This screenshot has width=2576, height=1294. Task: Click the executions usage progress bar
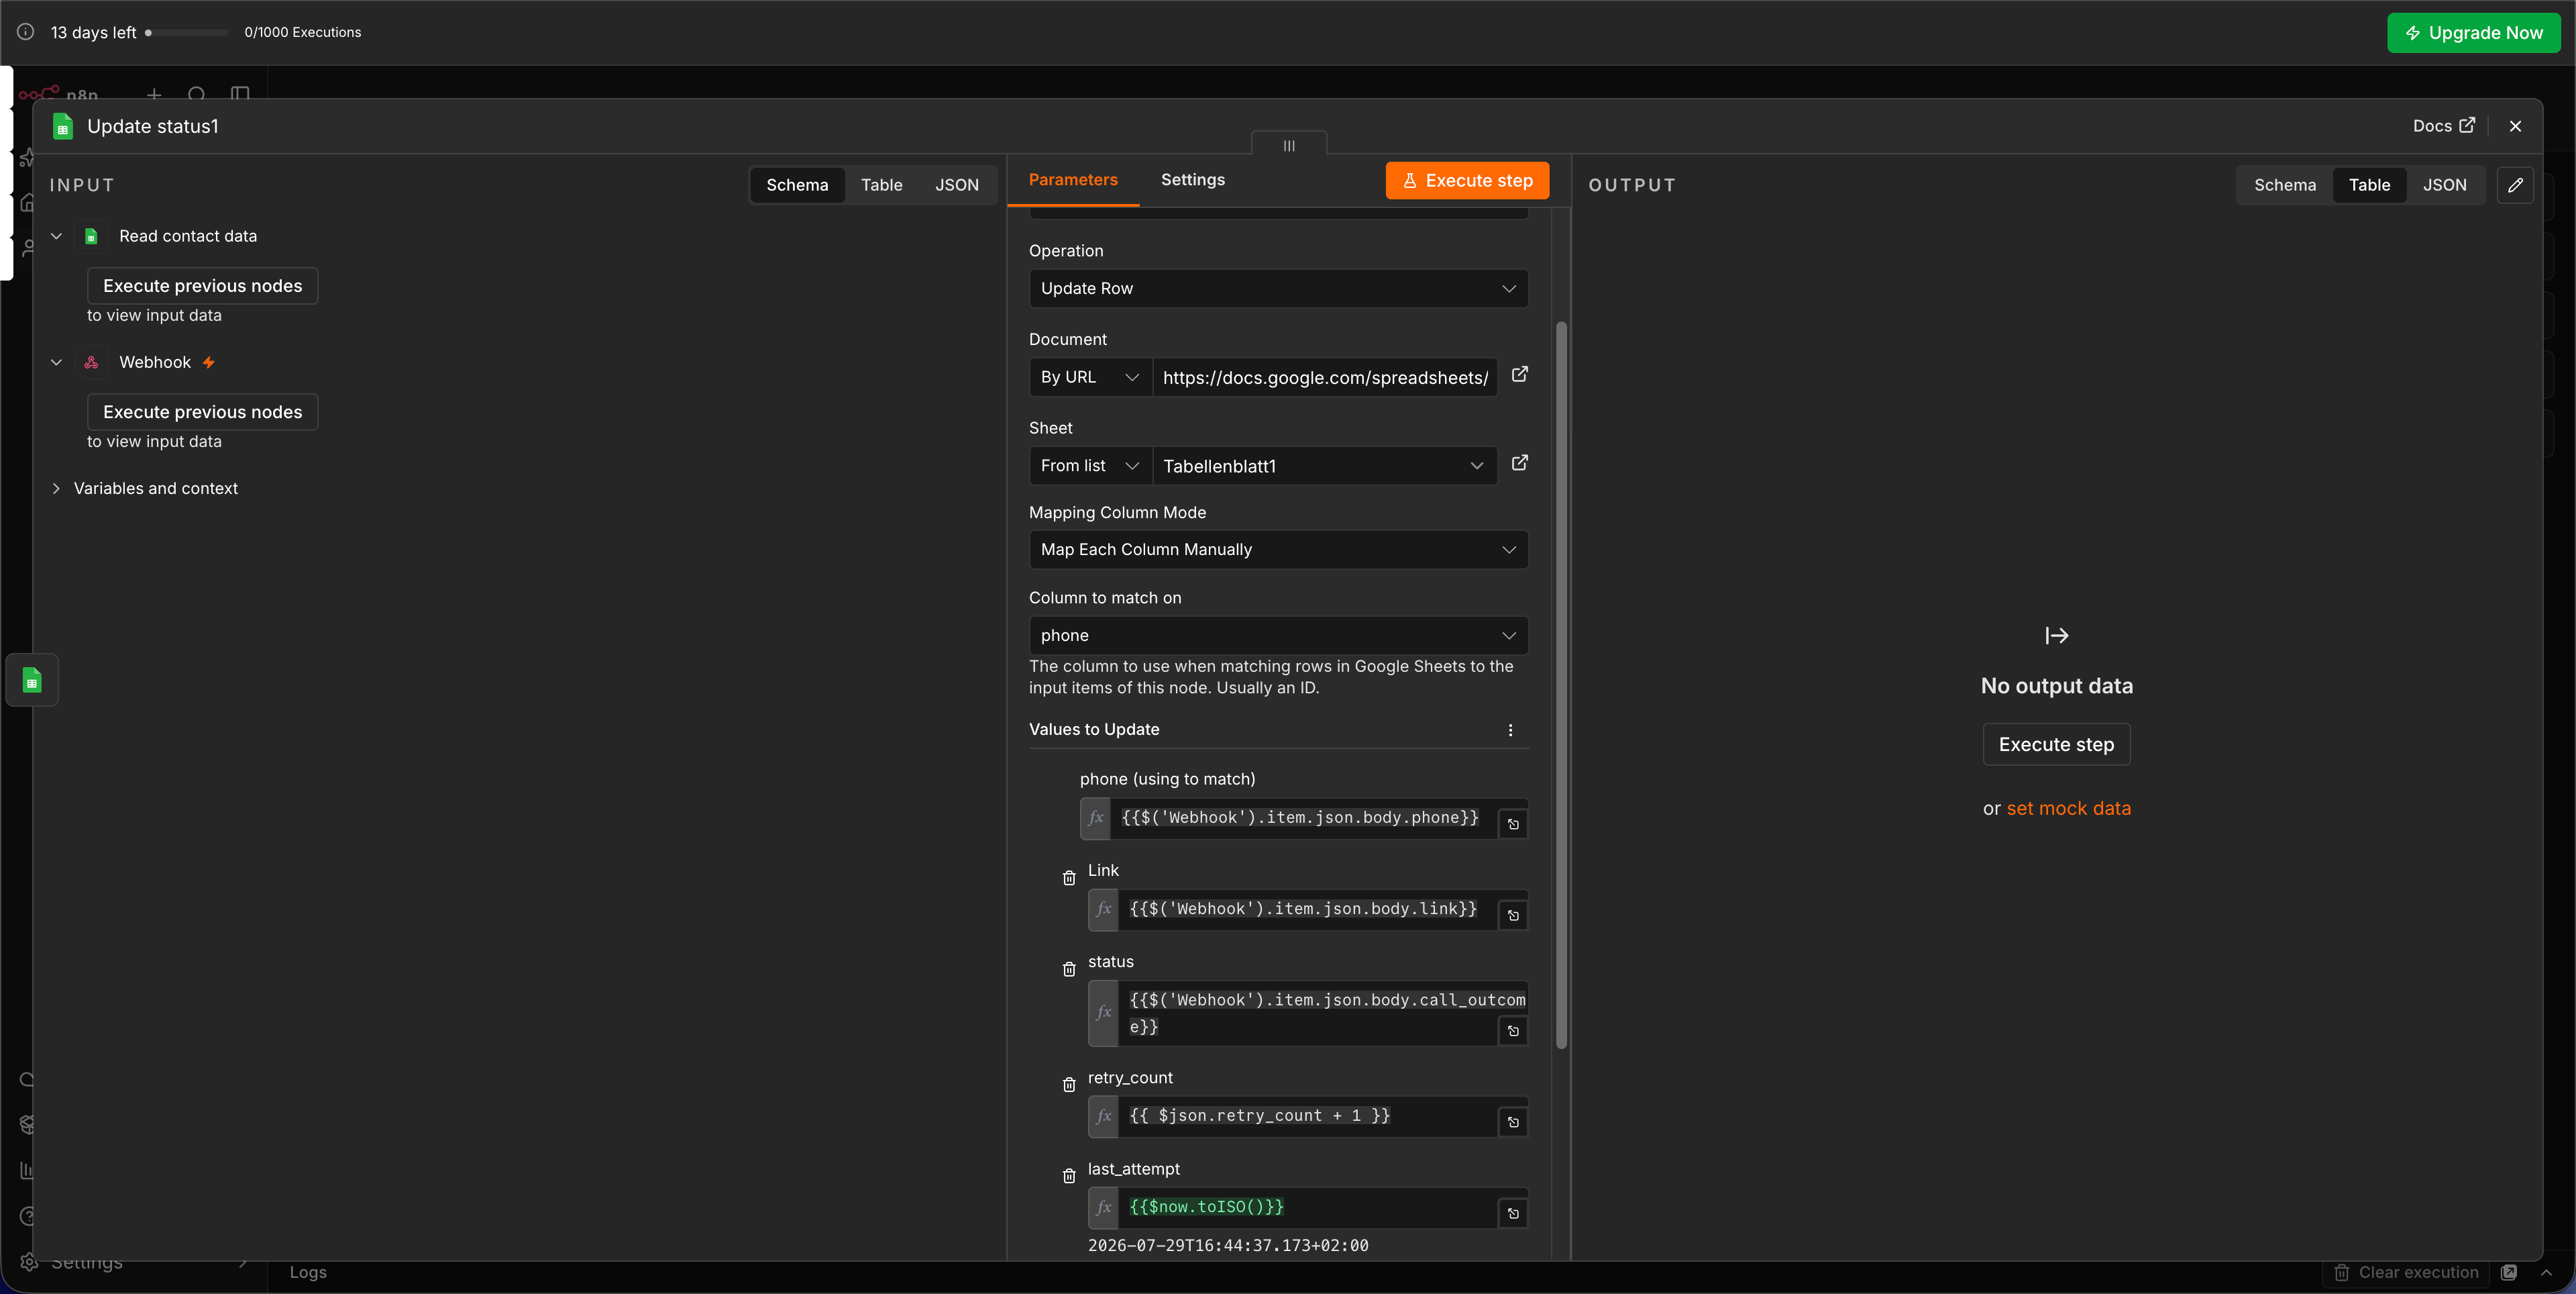coord(187,33)
